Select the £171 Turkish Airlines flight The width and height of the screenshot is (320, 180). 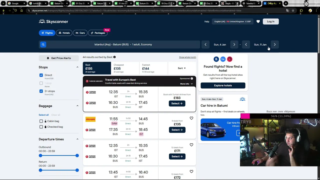pos(177,156)
